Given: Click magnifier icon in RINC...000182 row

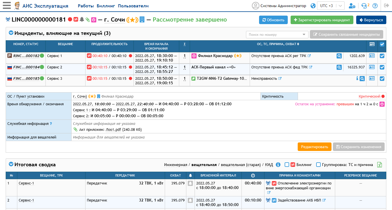Looking at the screenshot, I should point(339,56).
